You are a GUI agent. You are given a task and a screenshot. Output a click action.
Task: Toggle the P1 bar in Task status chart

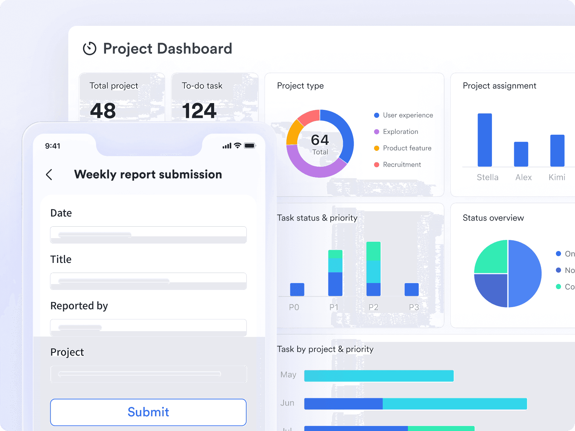[335, 273]
